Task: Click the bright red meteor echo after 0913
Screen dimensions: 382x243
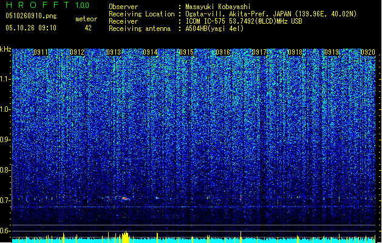Action: click(x=125, y=199)
